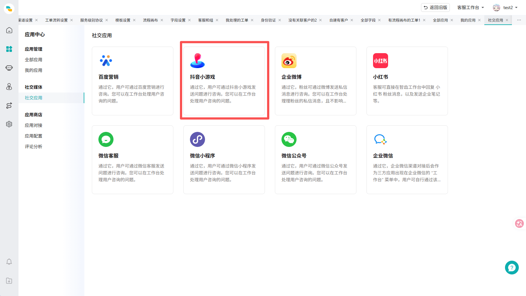The height and width of the screenshot is (296, 526).
Task: Switch to the 客服和组 tab
Action: pos(206,20)
